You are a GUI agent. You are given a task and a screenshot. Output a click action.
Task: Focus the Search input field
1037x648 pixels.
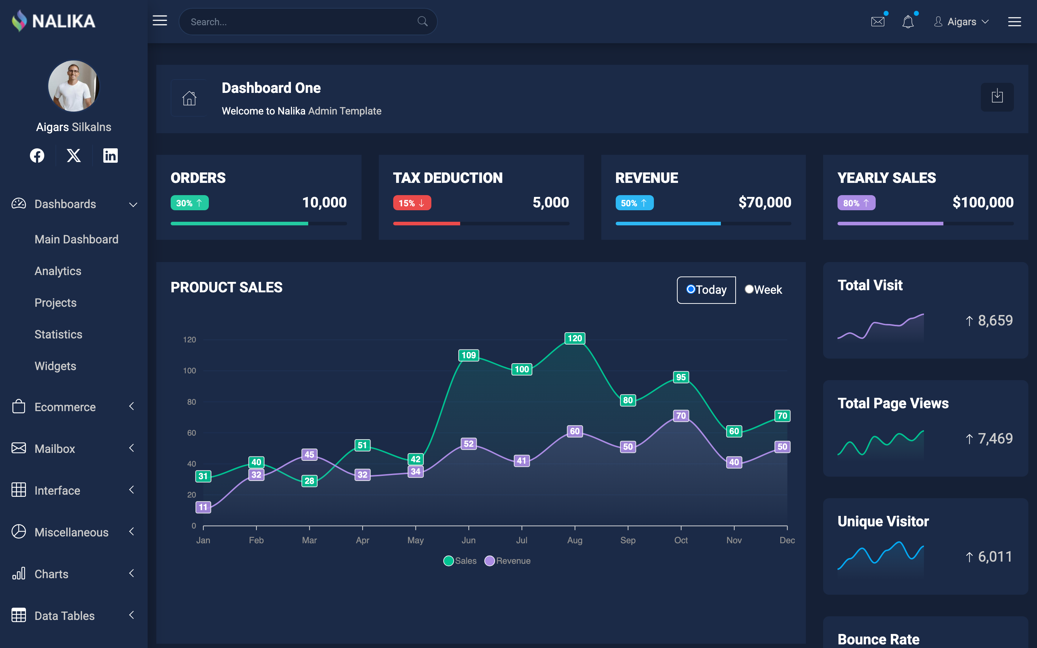click(x=307, y=22)
